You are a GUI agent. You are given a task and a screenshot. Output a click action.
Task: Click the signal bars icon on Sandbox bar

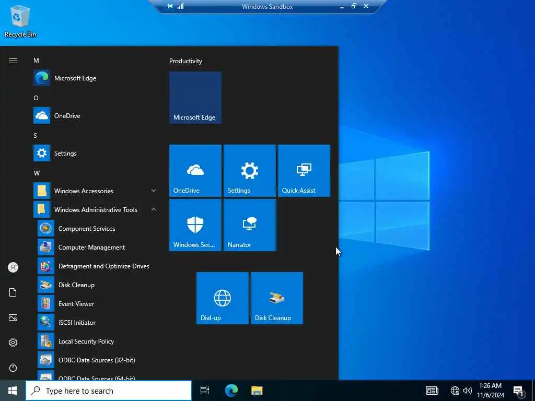180,6
